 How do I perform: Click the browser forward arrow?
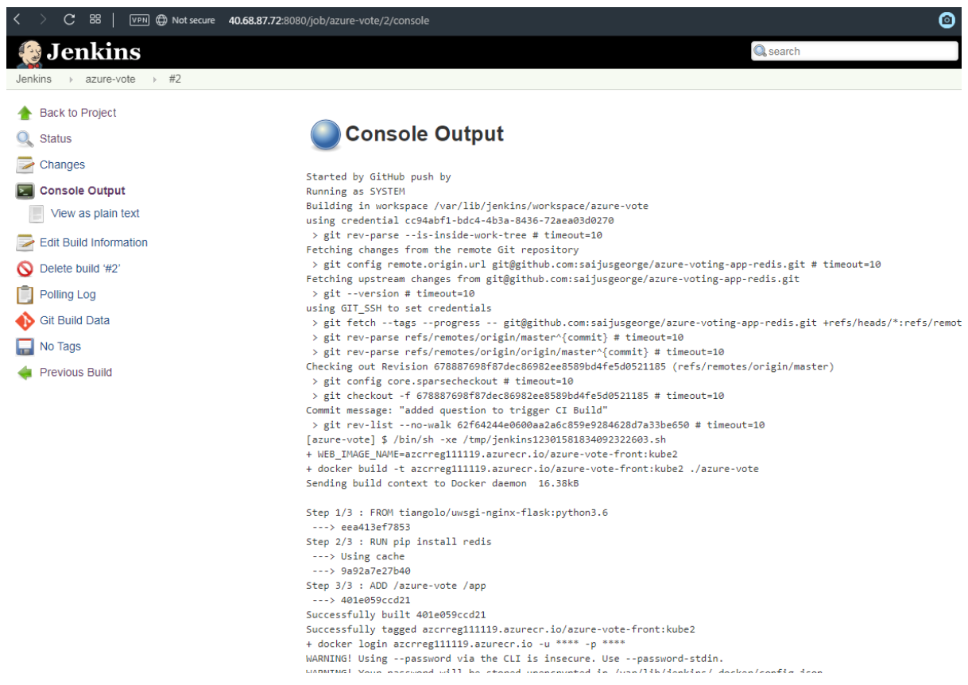click(x=44, y=20)
